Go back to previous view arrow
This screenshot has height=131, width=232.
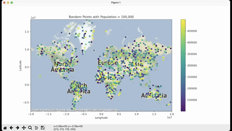(x=11, y=128)
